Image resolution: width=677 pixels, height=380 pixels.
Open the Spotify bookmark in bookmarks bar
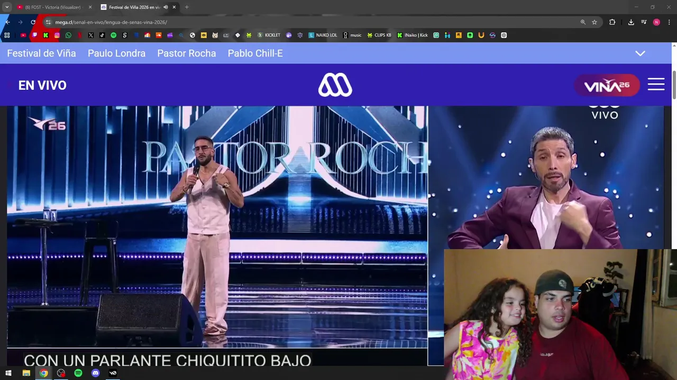113,35
